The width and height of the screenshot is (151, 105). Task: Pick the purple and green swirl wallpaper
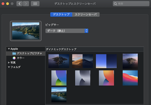click(59, 78)
